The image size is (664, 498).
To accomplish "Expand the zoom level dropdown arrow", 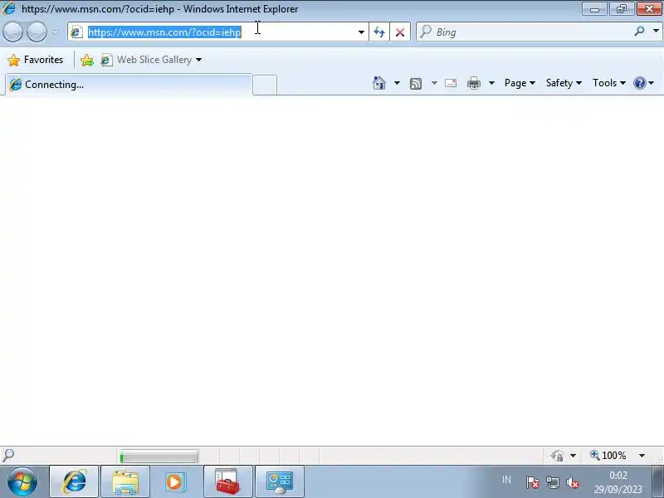I will 642,456.
